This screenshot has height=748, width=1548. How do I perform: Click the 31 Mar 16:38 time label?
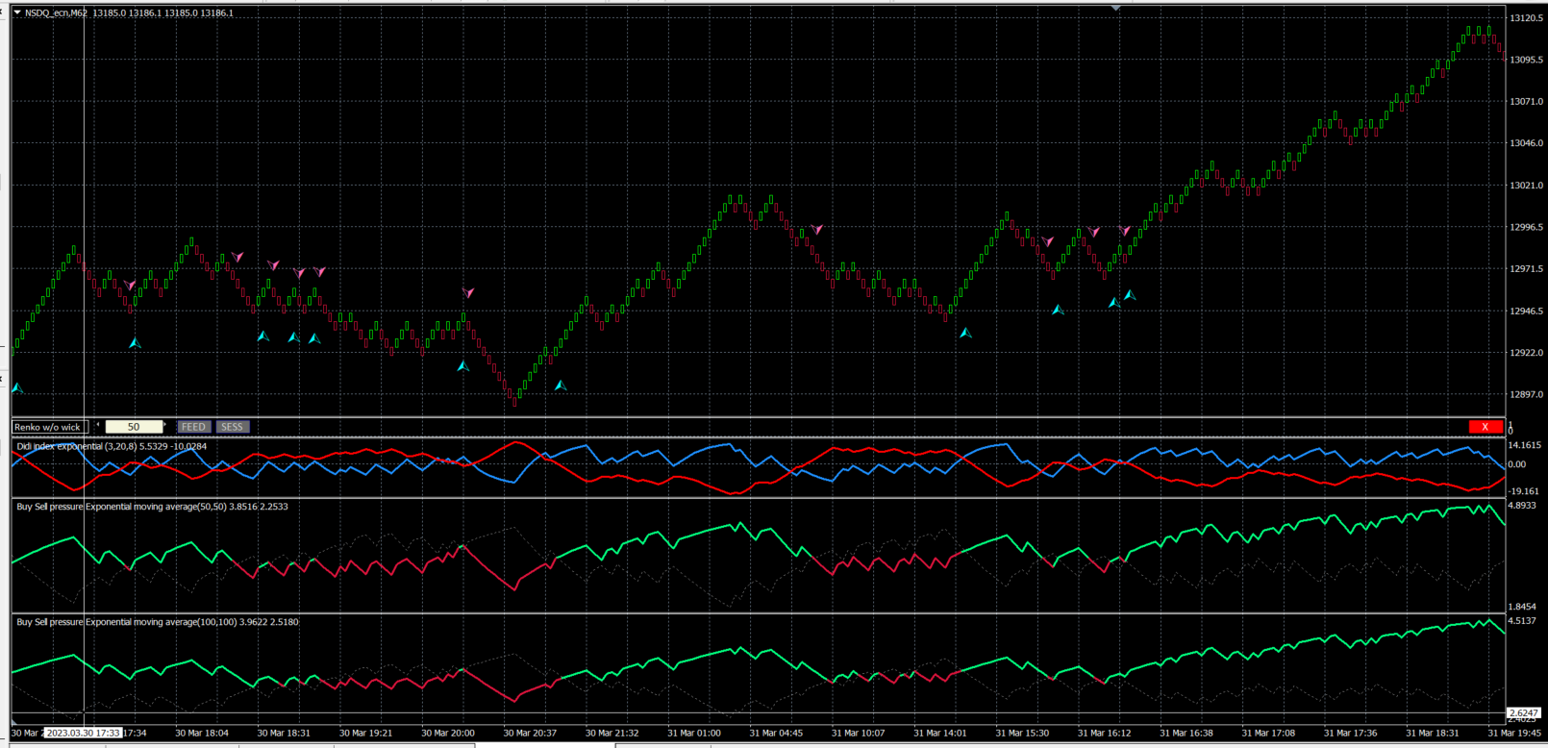pos(1186,733)
